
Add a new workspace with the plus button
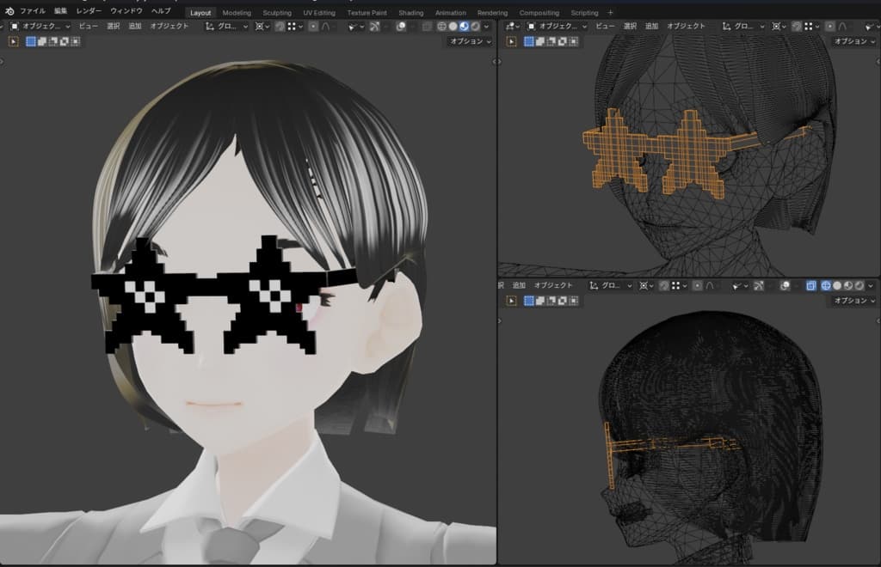[611, 13]
